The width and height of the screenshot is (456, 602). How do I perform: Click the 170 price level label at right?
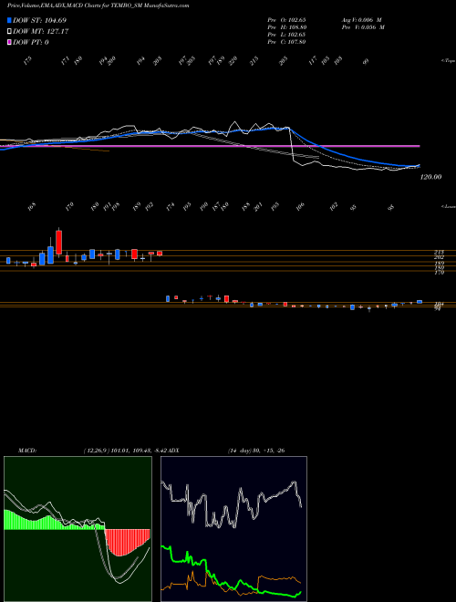439,272
